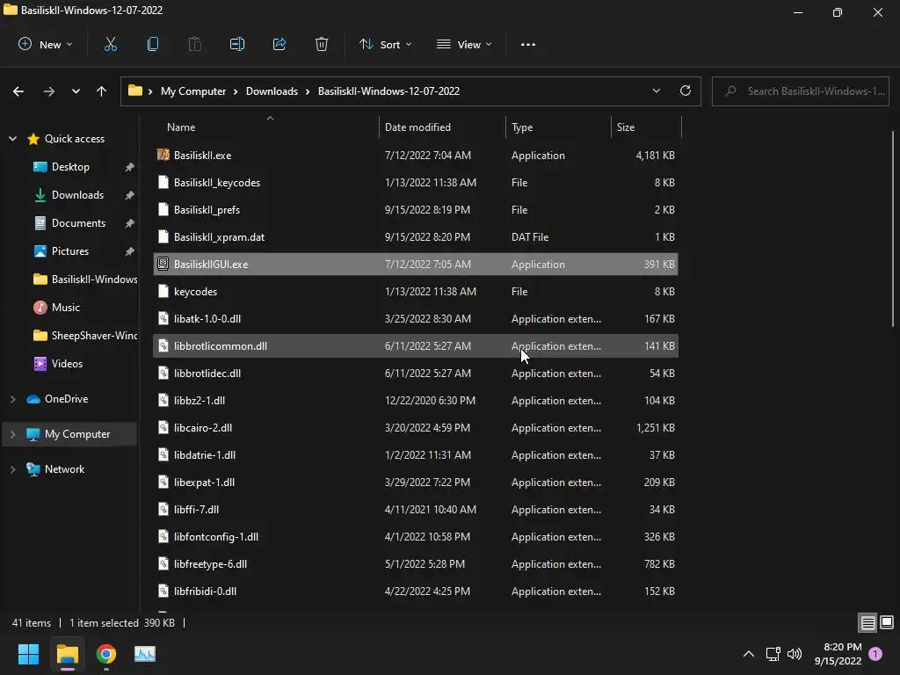Show hidden tray icons chevron
This screenshot has height=675, width=900.
[749, 654]
